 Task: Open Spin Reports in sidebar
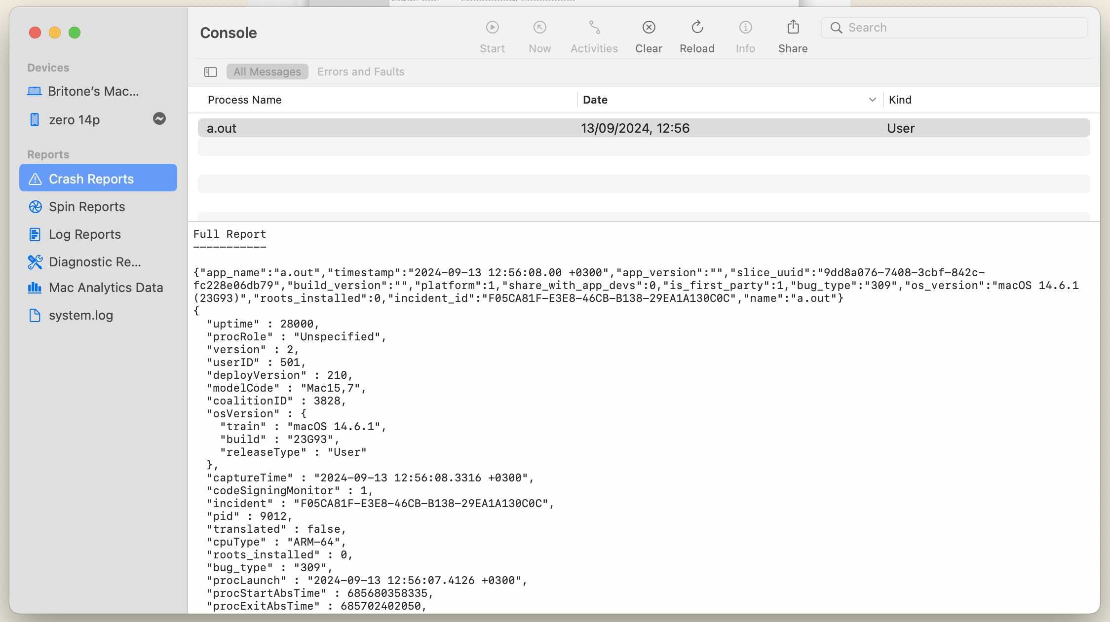pos(87,207)
